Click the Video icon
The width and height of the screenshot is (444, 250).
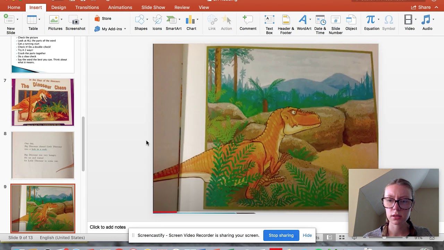[x=408, y=19]
